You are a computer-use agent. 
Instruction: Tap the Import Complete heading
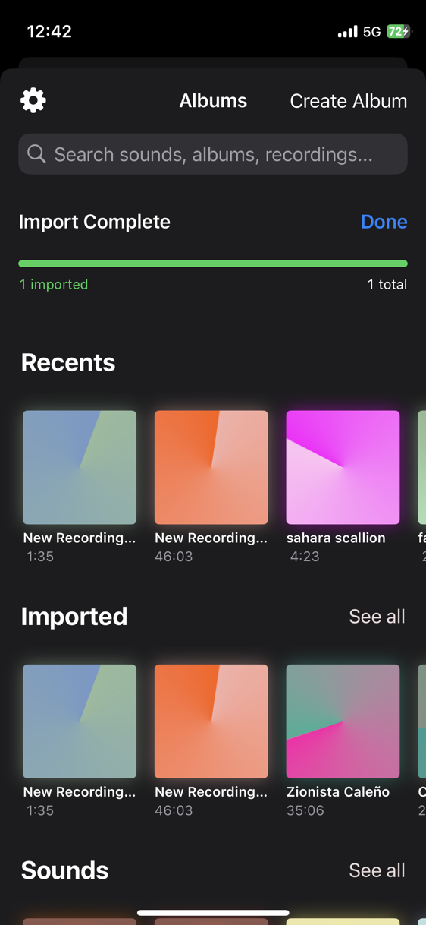95,222
